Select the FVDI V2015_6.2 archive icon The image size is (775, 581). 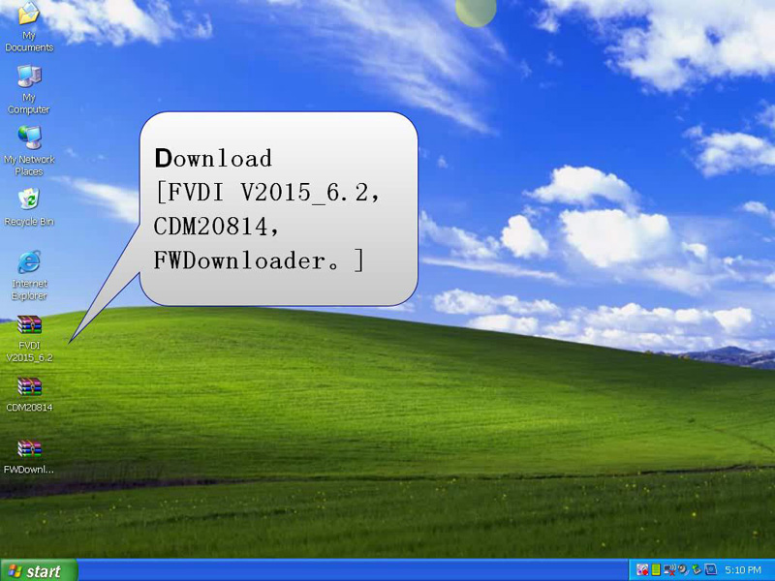(x=29, y=326)
